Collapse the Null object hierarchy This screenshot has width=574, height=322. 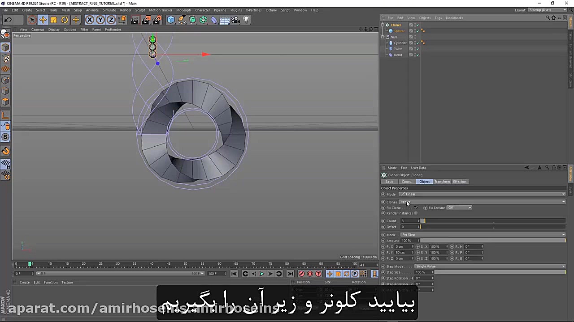[383, 37]
